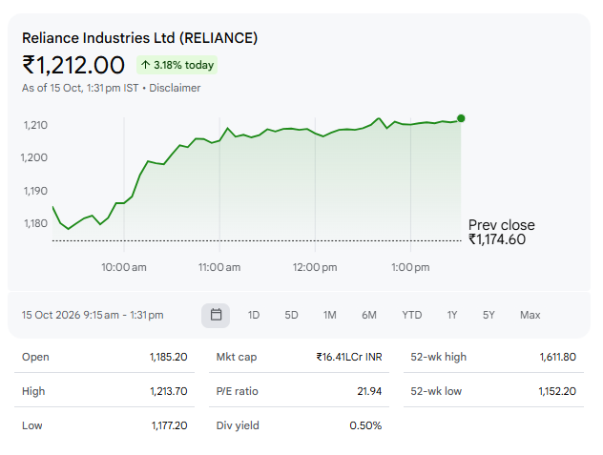
Task: Show the 1Y time range
Action: point(452,315)
